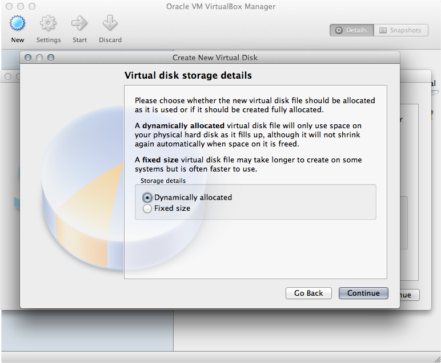Click the camera icon in Snapshots tab
The width and height of the screenshot is (441, 363).
383,30
